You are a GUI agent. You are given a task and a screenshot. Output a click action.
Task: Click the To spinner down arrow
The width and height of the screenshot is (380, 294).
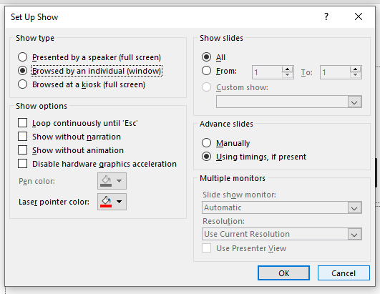pyautogui.click(x=355, y=75)
